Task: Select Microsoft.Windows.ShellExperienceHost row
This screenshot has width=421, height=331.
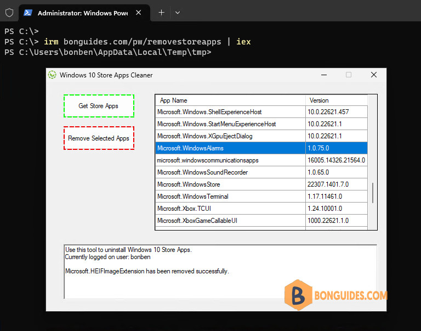Action: pyautogui.click(x=261, y=112)
